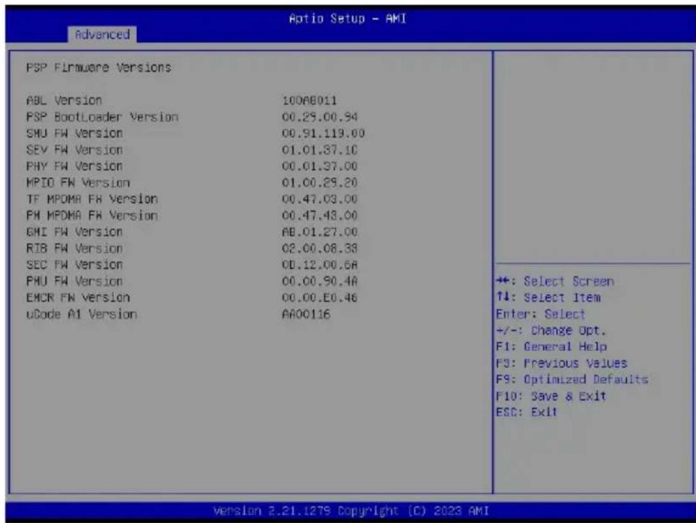Select the PM MPDMA FW Version label
Viewport: 696px width, 523px height.
point(92,216)
